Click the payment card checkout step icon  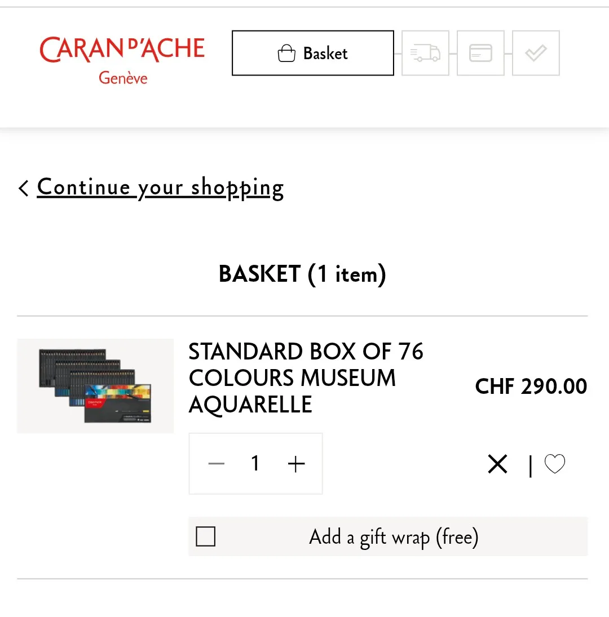click(x=480, y=52)
